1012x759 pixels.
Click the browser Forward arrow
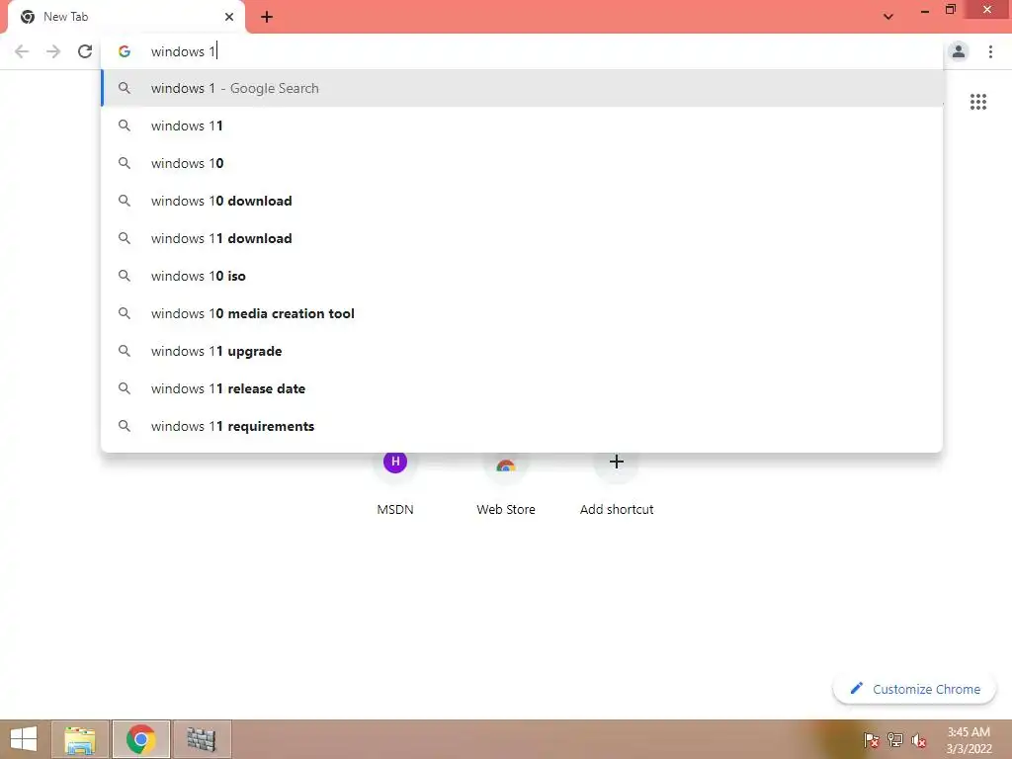pos(53,51)
